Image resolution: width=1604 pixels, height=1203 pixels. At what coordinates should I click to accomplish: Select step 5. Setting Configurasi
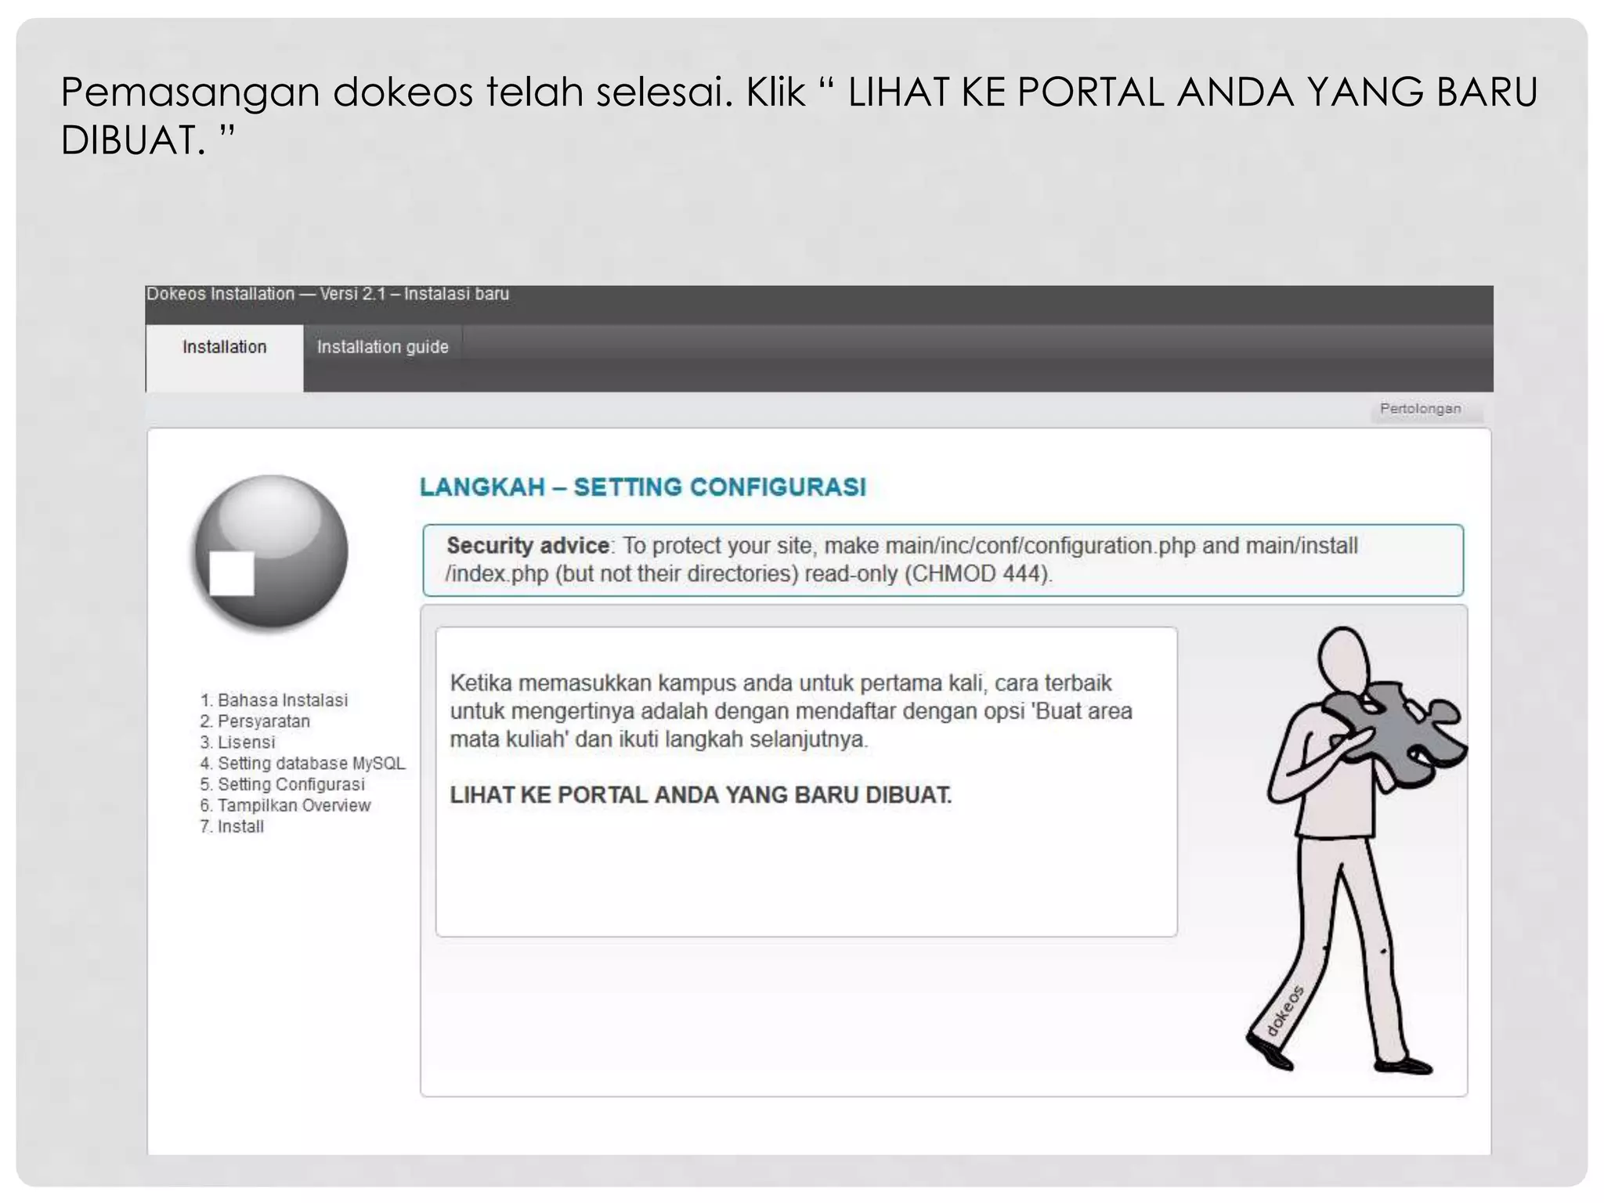283,785
